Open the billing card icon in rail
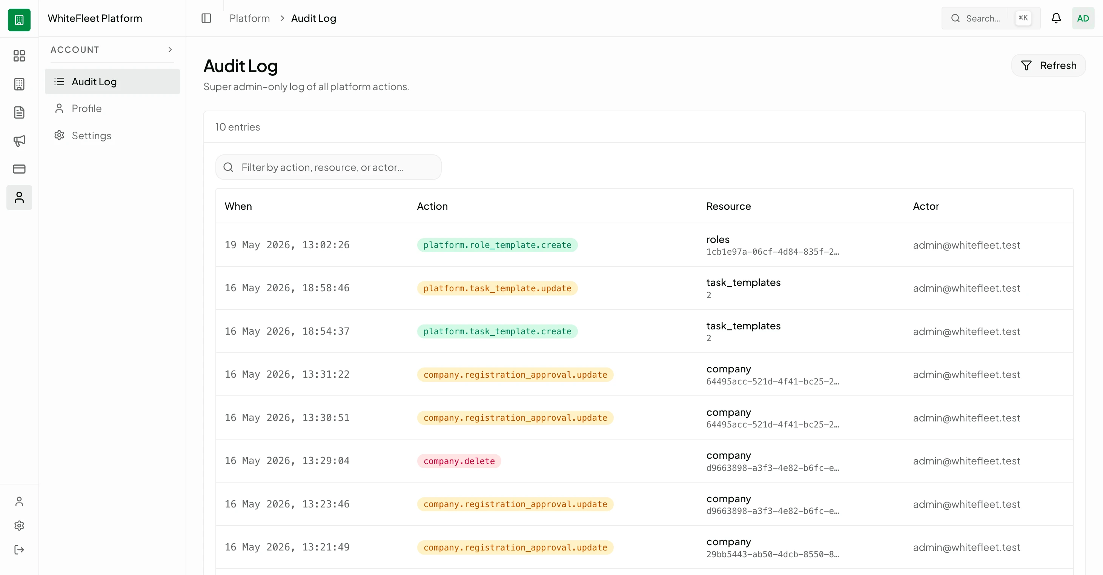Viewport: 1103px width, 575px height. 19,169
